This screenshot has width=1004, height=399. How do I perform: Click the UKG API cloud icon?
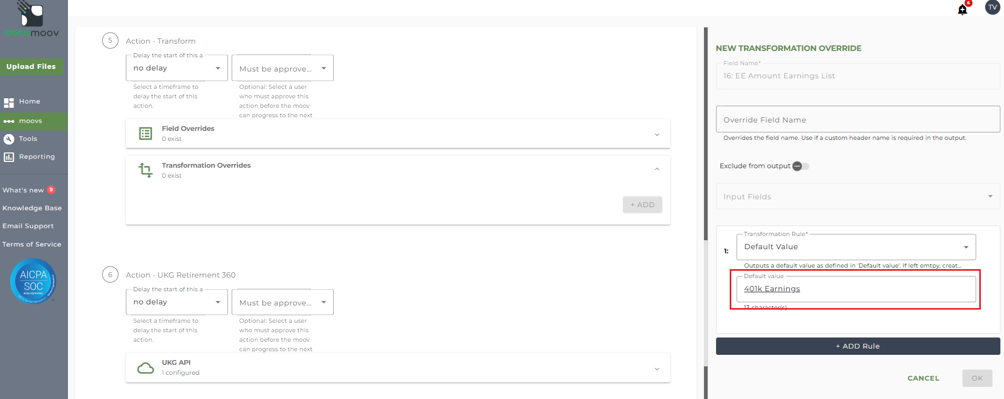(145, 368)
